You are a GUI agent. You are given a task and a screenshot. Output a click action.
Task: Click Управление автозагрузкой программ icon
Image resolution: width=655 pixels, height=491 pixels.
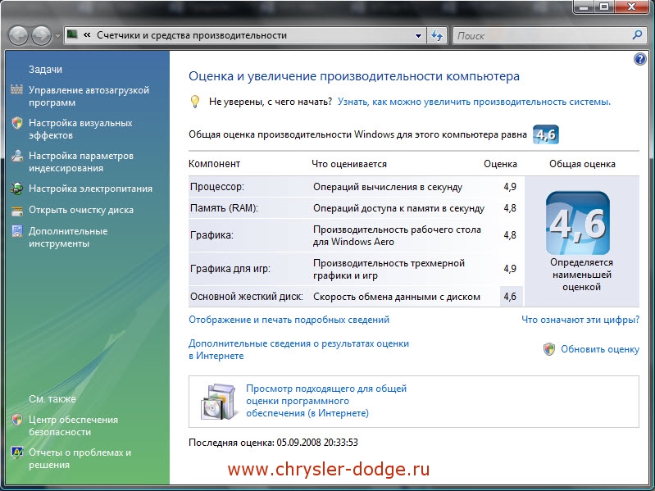16,89
